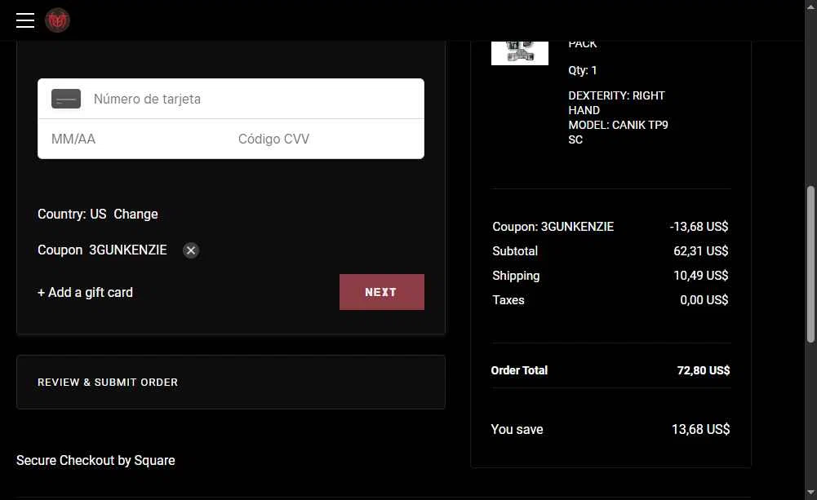Click the Qty: 1 text

point(583,70)
